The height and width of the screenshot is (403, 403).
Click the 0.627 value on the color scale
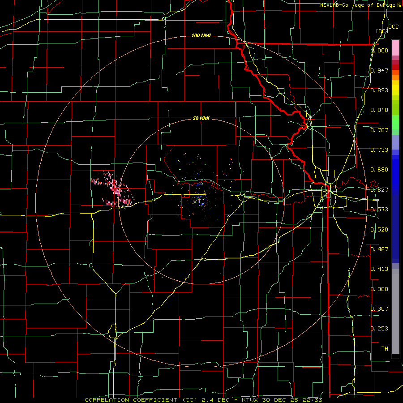379,190
